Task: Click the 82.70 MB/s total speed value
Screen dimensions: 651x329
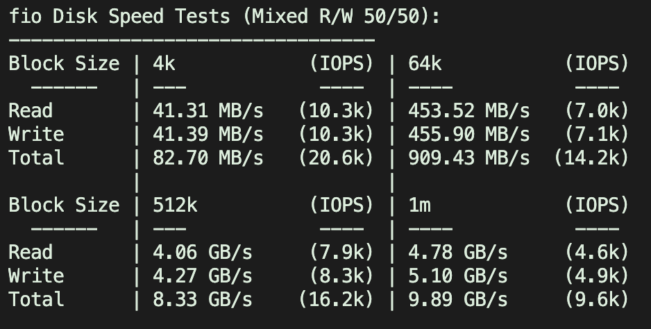Action: pos(208,158)
